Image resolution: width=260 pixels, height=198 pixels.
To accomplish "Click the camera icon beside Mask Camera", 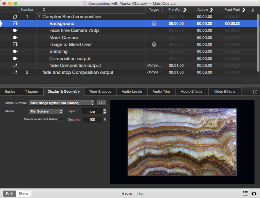I will pos(15,38).
